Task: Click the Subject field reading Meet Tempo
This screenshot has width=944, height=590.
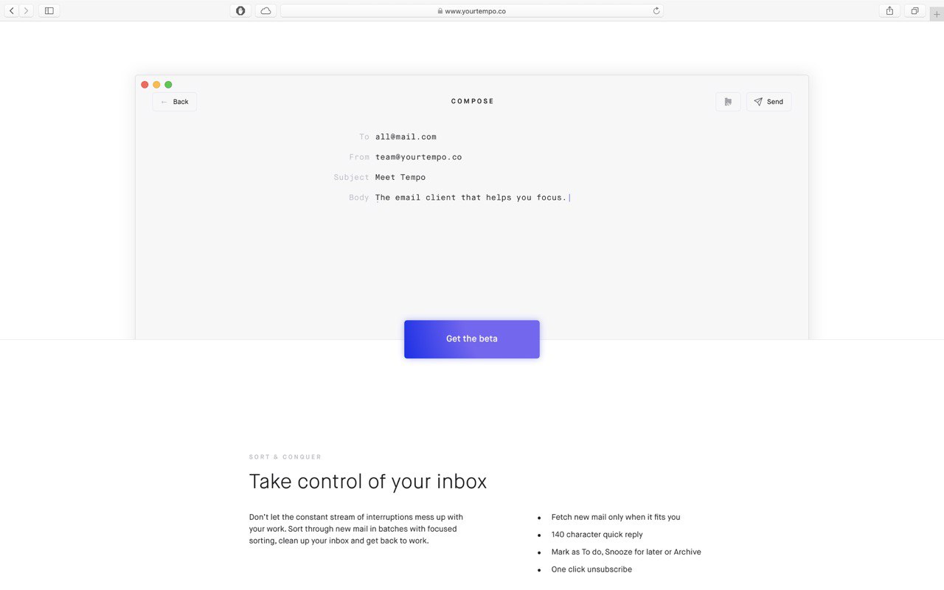Action: [400, 177]
